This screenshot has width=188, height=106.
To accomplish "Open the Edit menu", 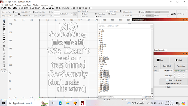I will coord(6,5).
